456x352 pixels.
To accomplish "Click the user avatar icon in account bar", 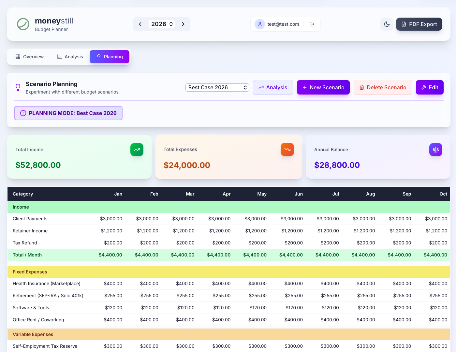I will click(x=259, y=24).
